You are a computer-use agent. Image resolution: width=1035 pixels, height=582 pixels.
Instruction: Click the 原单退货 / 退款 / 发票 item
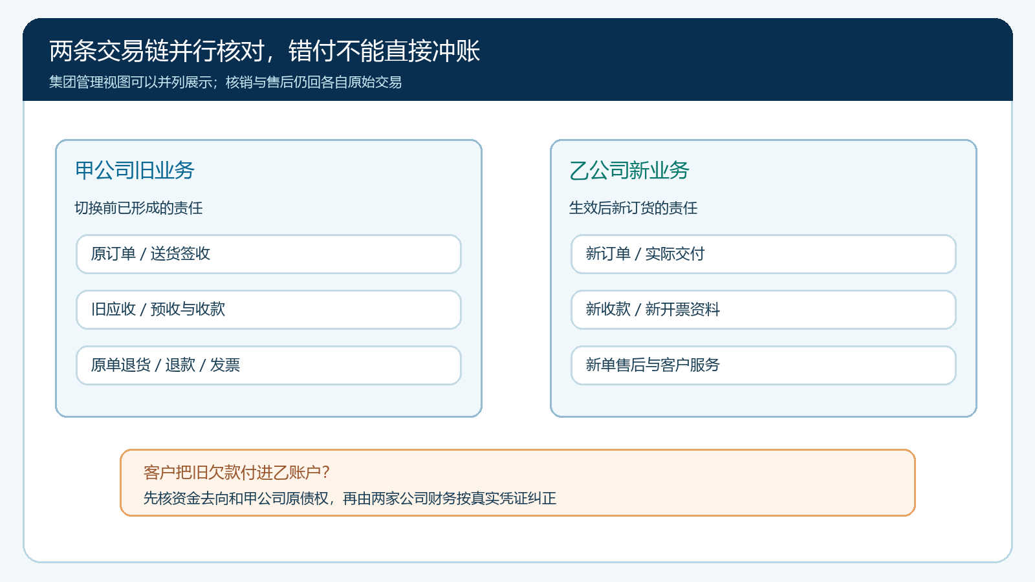pyautogui.click(x=268, y=365)
